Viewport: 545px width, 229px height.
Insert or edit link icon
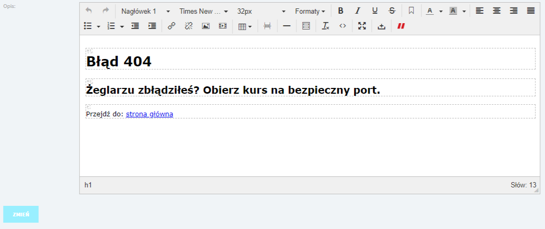pyautogui.click(x=171, y=26)
